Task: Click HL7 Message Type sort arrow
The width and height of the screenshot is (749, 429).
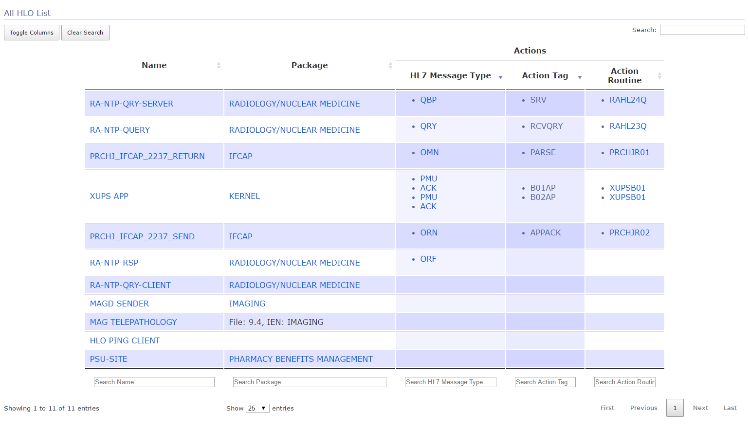Action: pyautogui.click(x=500, y=77)
